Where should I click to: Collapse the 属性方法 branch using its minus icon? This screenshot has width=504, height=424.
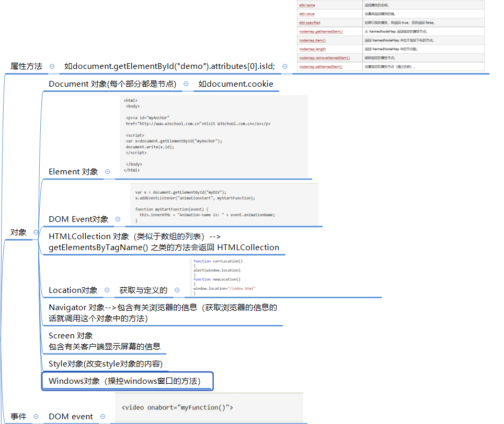pyautogui.click(x=51, y=66)
